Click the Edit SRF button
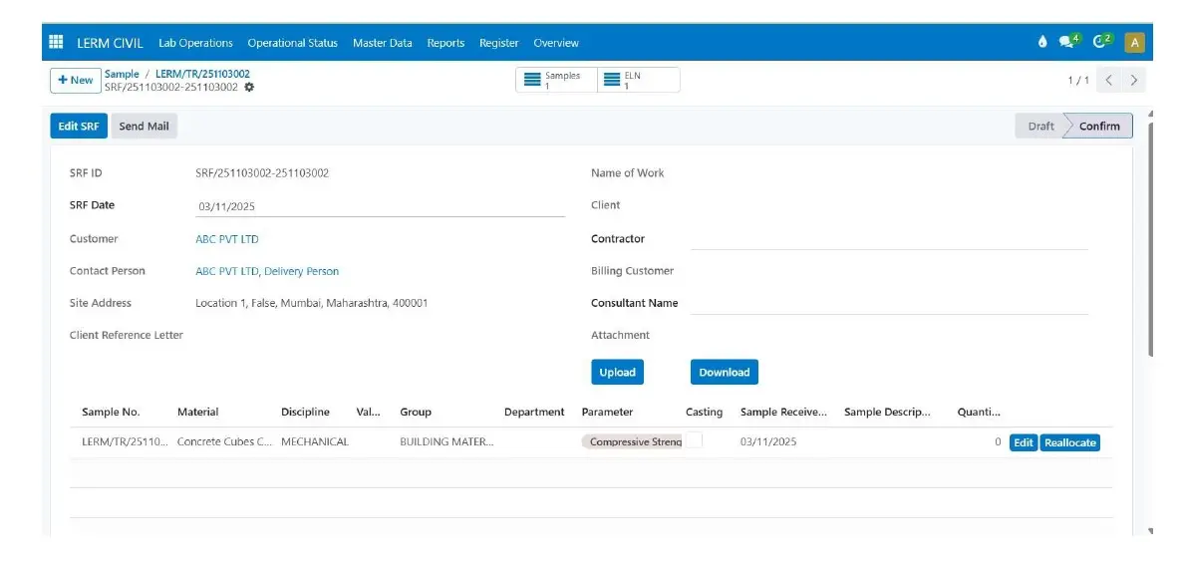Image resolution: width=1185 pixels, height=565 pixels. point(79,127)
